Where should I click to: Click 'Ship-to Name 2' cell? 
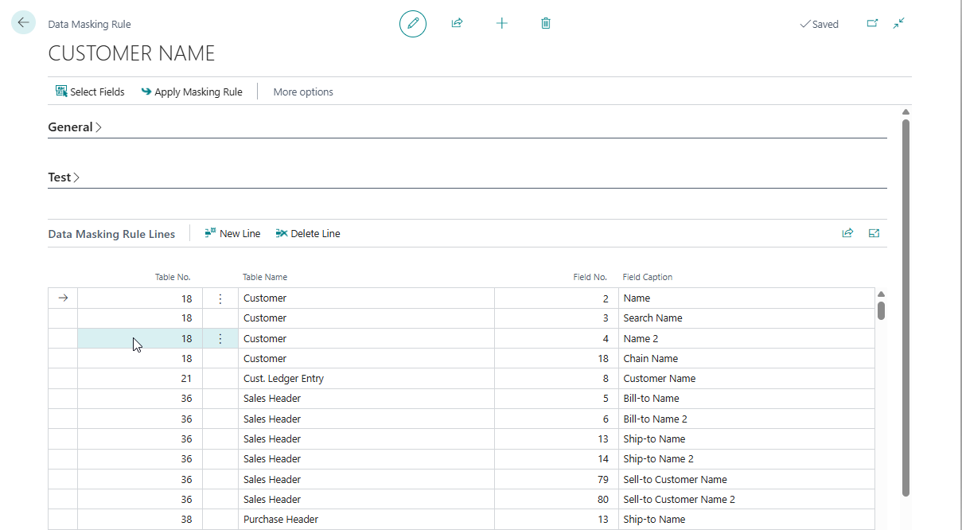click(x=746, y=459)
